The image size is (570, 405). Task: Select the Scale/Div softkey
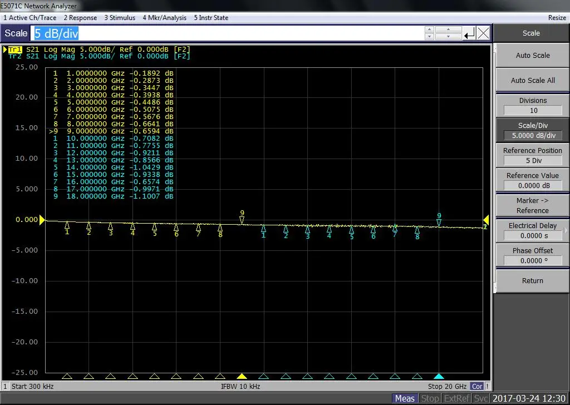click(x=533, y=130)
